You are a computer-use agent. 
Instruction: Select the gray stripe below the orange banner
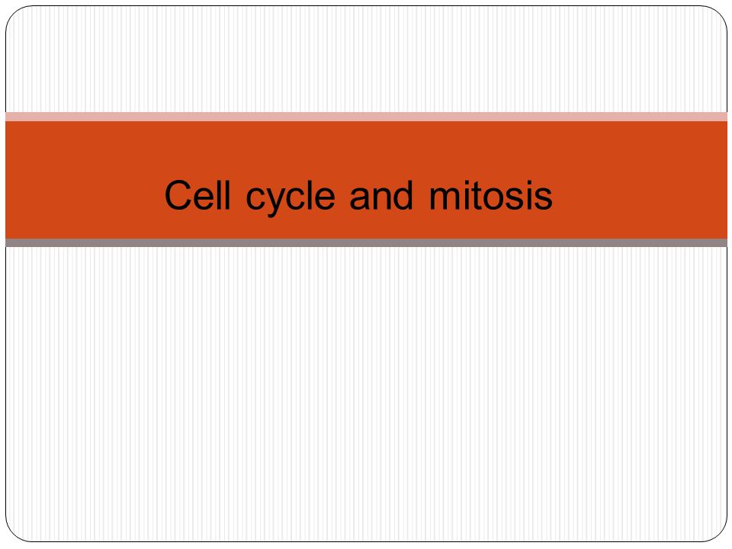(x=367, y=242)
